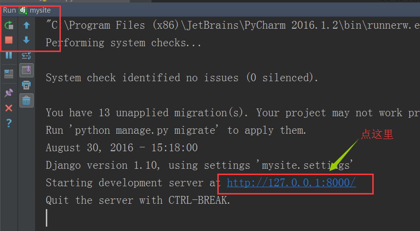
Task: Toggle scroll to end of console
Action: [26, 70]
